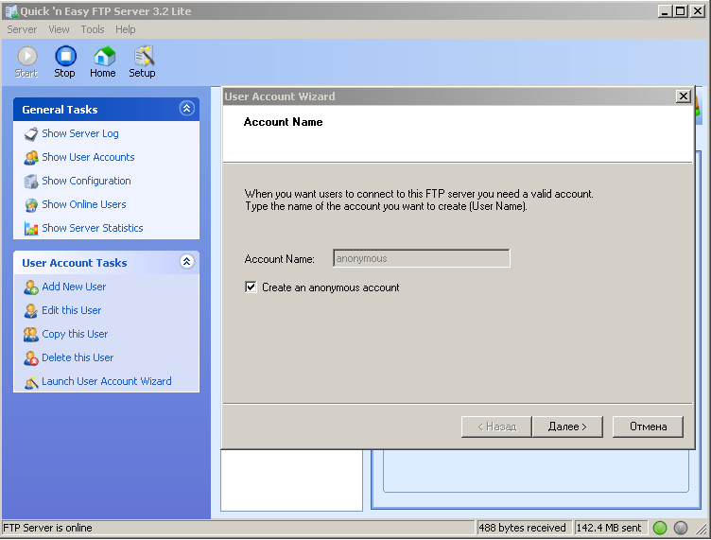Close the User Account Wizard dialog
This screenshot has height=540, width=711.
point(683,96)
